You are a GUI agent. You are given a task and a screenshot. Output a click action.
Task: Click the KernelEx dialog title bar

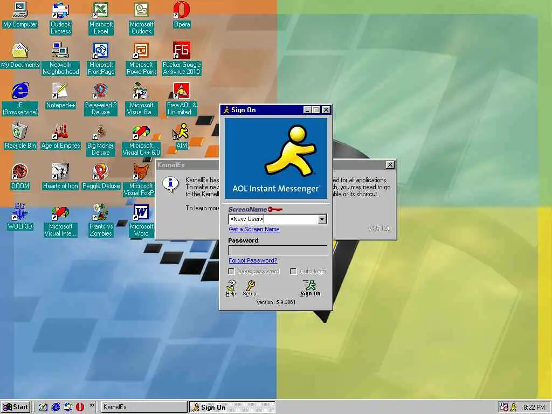pyautogui.click(x=187, y=165)
